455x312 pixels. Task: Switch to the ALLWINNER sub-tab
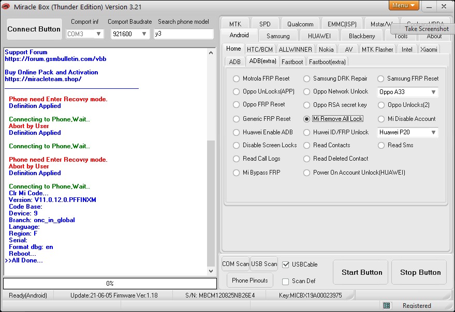coord(295,50)
